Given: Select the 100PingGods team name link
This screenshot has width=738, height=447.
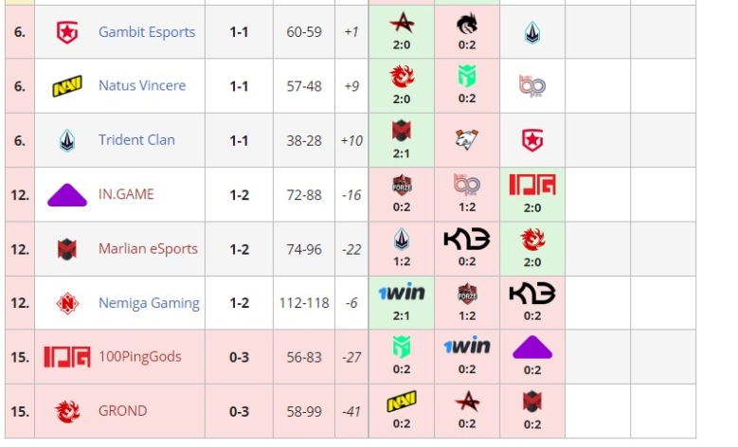Looking at the screenshot, I should [139, 357].
